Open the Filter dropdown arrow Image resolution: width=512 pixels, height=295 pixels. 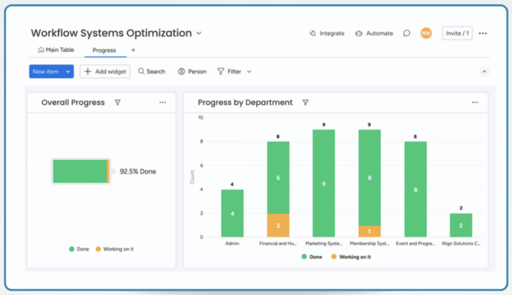[x=249, y=72]
